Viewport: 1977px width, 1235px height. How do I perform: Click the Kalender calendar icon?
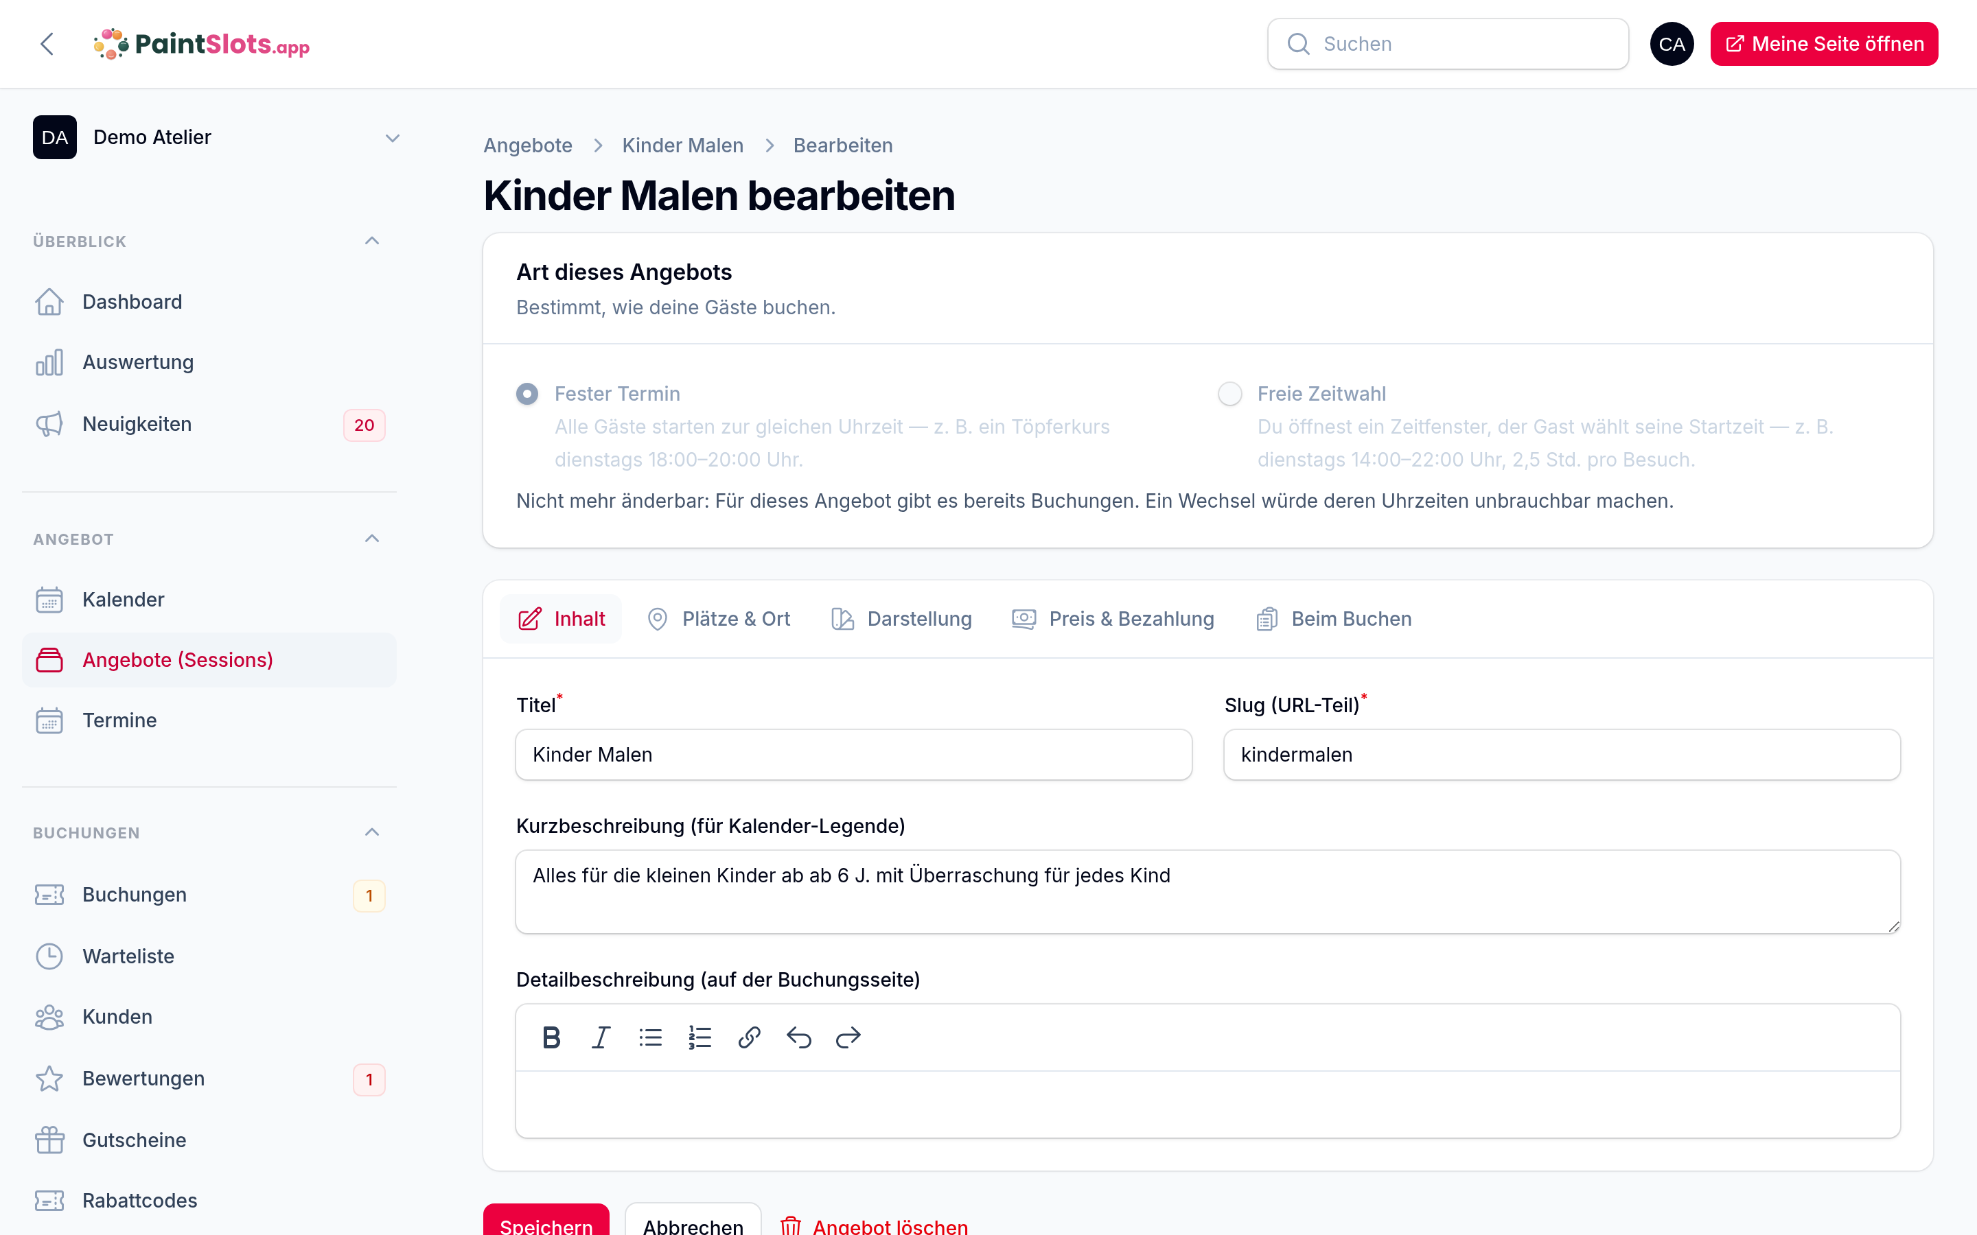(49, 600)
